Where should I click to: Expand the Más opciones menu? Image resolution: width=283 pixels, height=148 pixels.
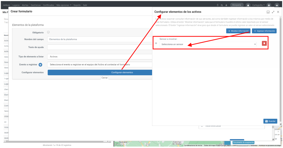(x=64, y=5)
